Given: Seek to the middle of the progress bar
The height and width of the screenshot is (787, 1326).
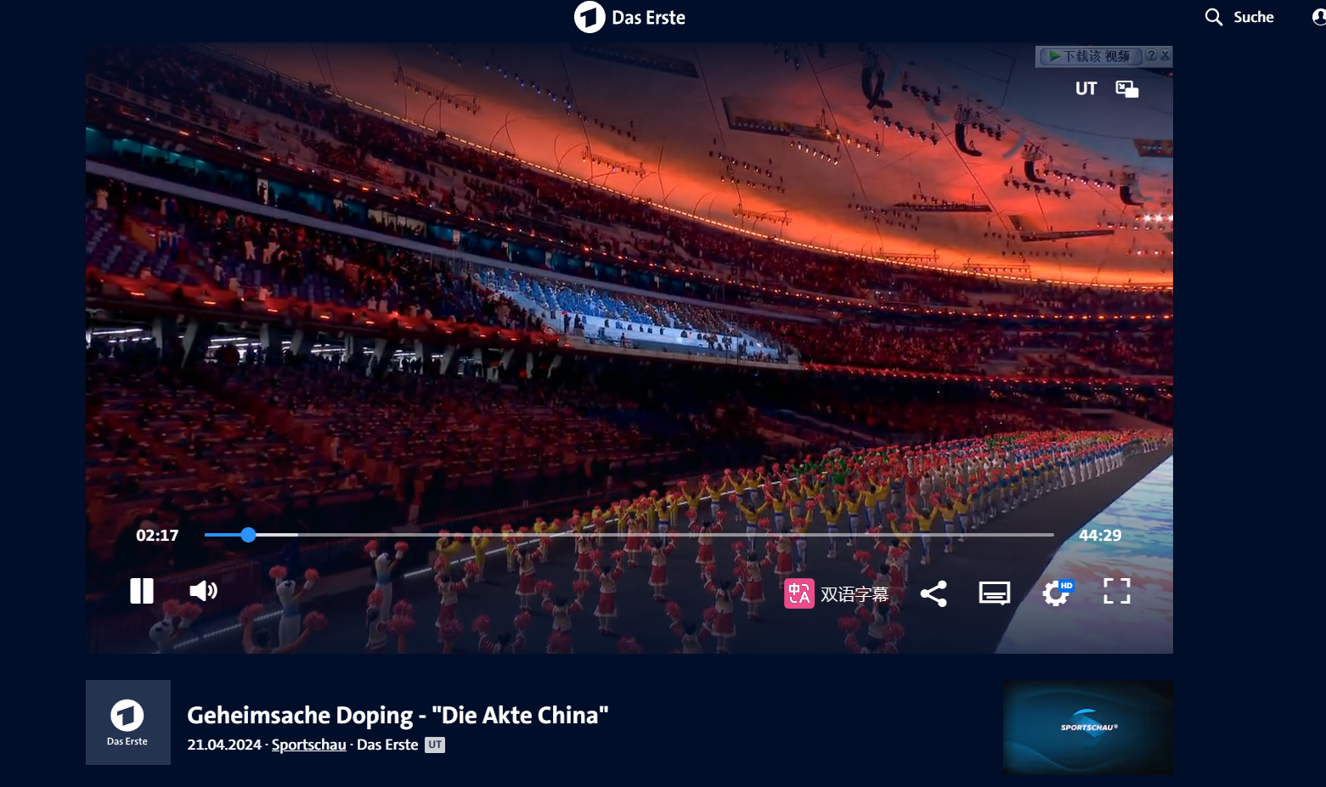Looking at the screenshot, I should click(629, 535).
